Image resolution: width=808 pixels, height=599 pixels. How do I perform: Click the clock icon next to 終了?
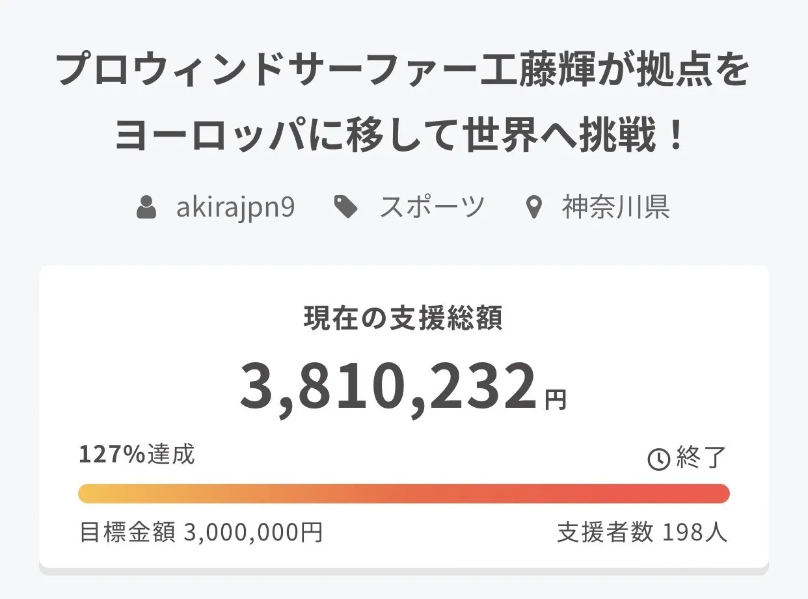(658, 459)
